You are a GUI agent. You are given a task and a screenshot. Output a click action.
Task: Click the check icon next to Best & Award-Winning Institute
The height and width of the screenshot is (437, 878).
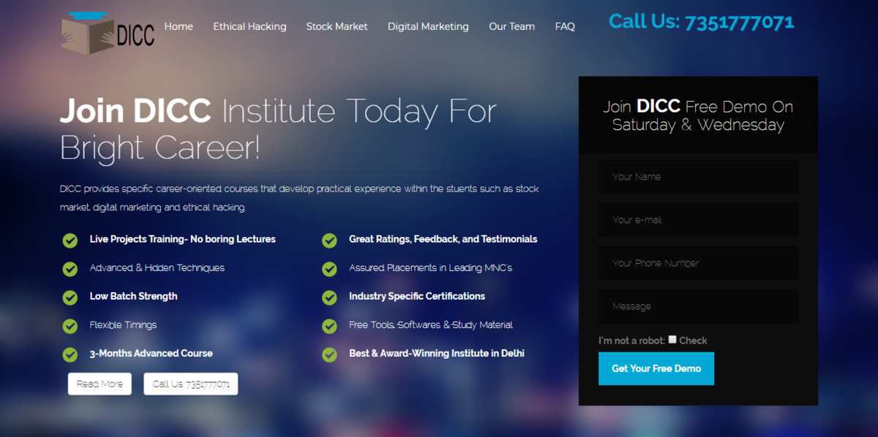coord(329,354)
